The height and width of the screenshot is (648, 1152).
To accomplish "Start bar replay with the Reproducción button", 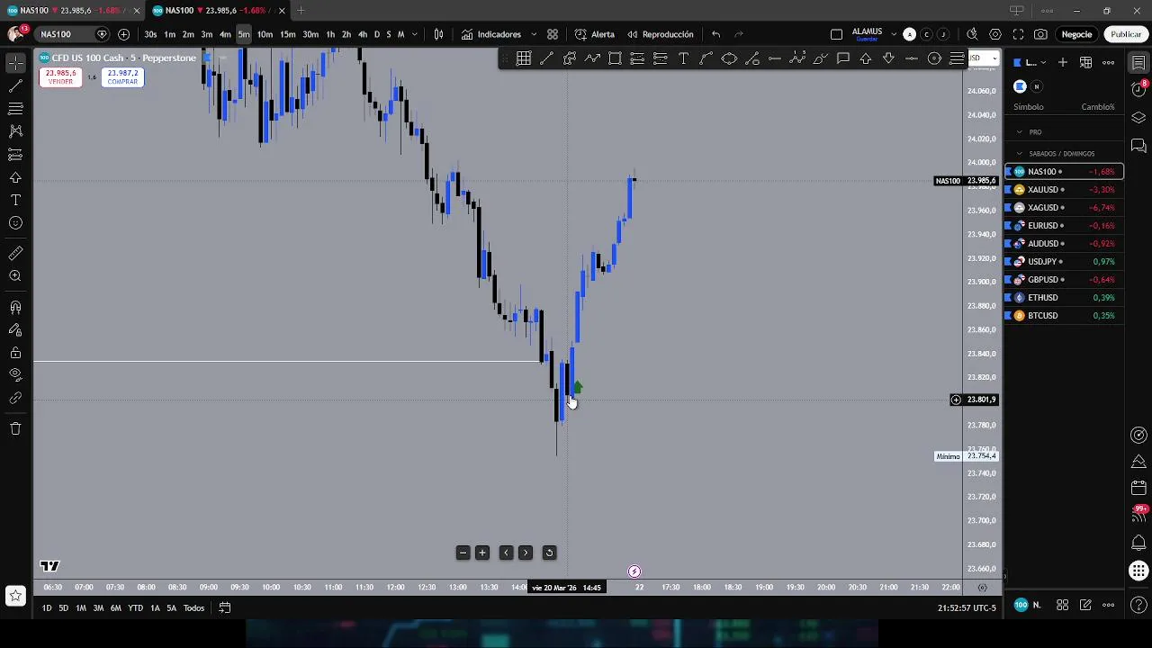I will (x=661, y=34).
